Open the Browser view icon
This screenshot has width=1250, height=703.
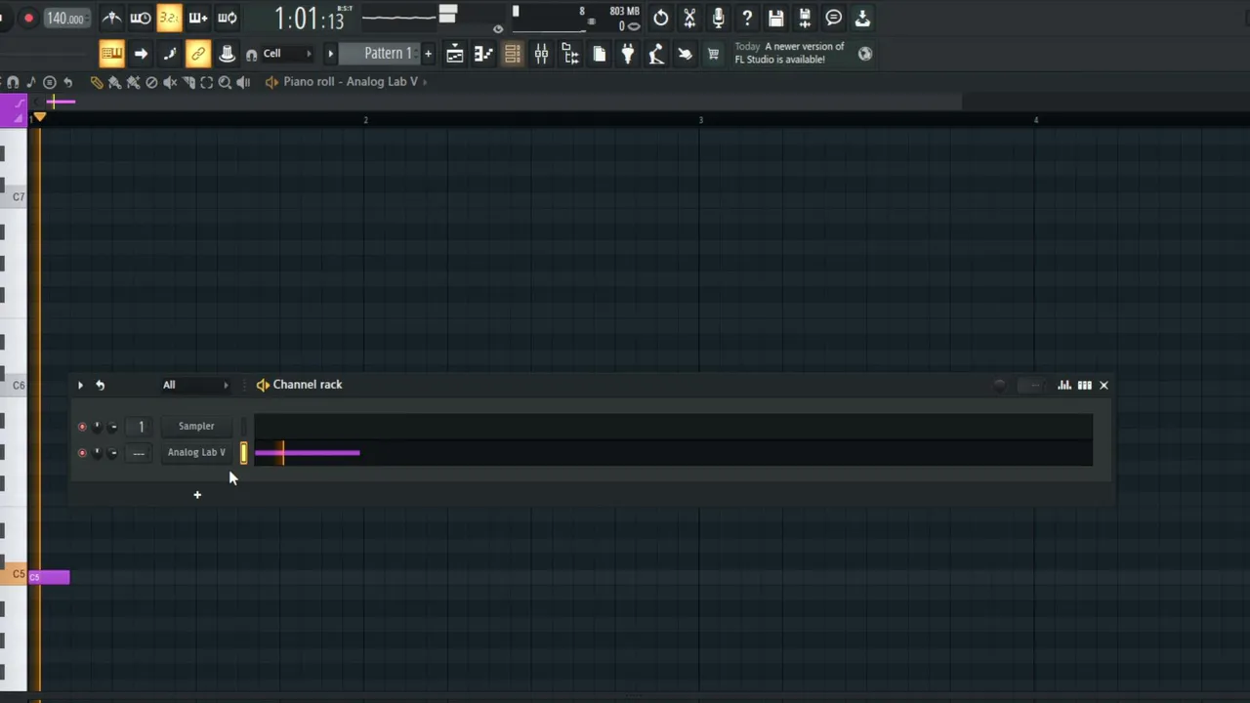pos(570,54)
